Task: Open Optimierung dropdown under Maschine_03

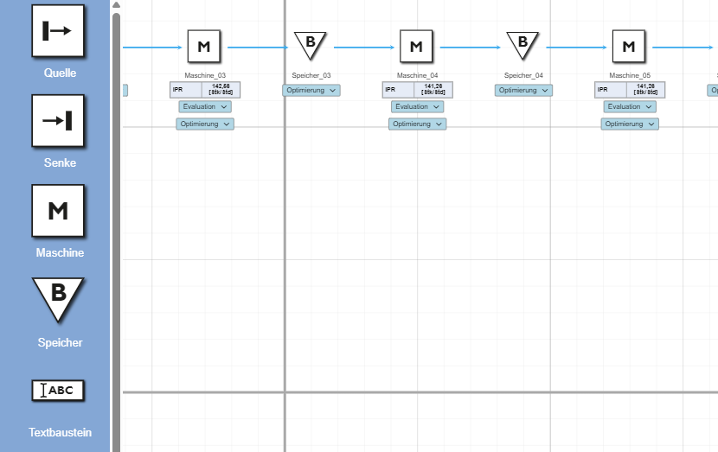Action: pyautogui.click(x=205, y=124)
